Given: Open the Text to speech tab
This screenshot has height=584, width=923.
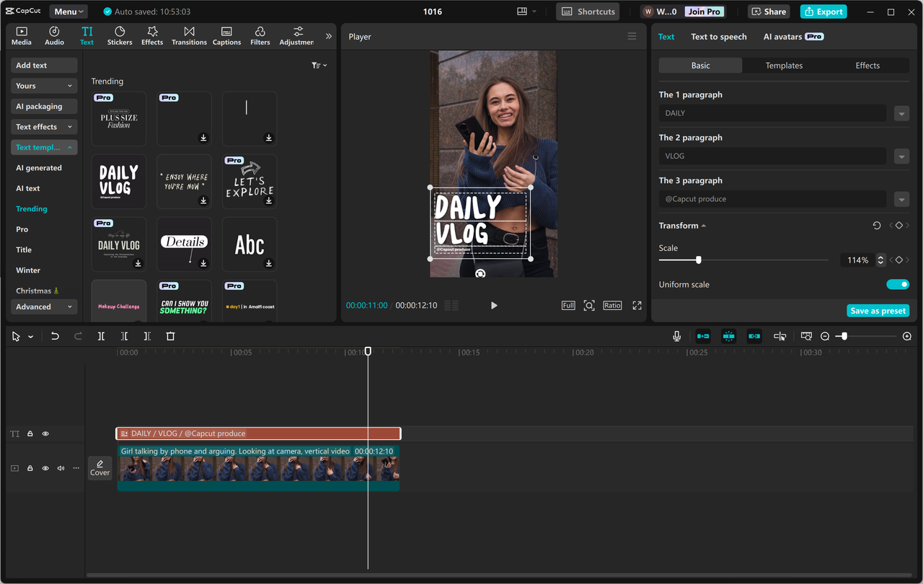Looking at the screenshot, I should point(718,36).
